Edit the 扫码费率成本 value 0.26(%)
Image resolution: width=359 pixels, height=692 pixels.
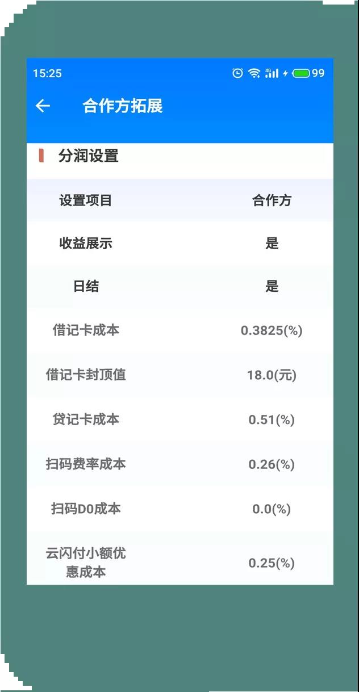pos(272,464)
